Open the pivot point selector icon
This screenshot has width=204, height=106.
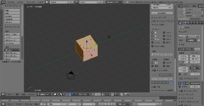pos(62,94)
